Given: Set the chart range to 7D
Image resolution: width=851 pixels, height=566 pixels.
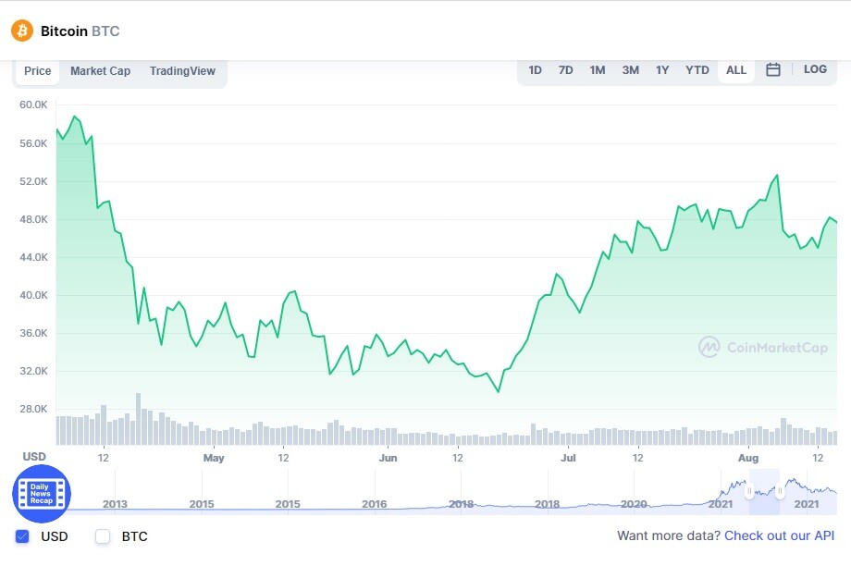Looking at the screenshot, I should click(x=565, y=70).
